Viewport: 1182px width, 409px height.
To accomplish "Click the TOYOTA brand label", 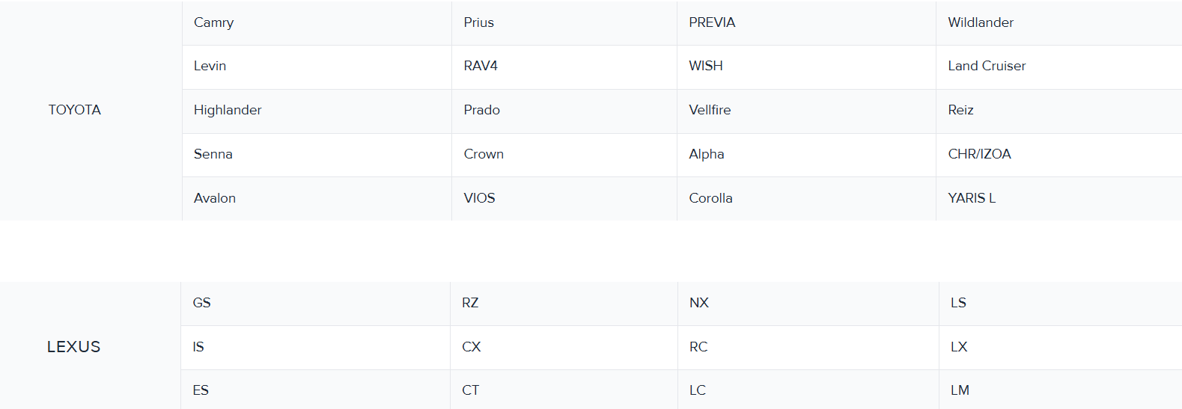I will tap(75, 110).
